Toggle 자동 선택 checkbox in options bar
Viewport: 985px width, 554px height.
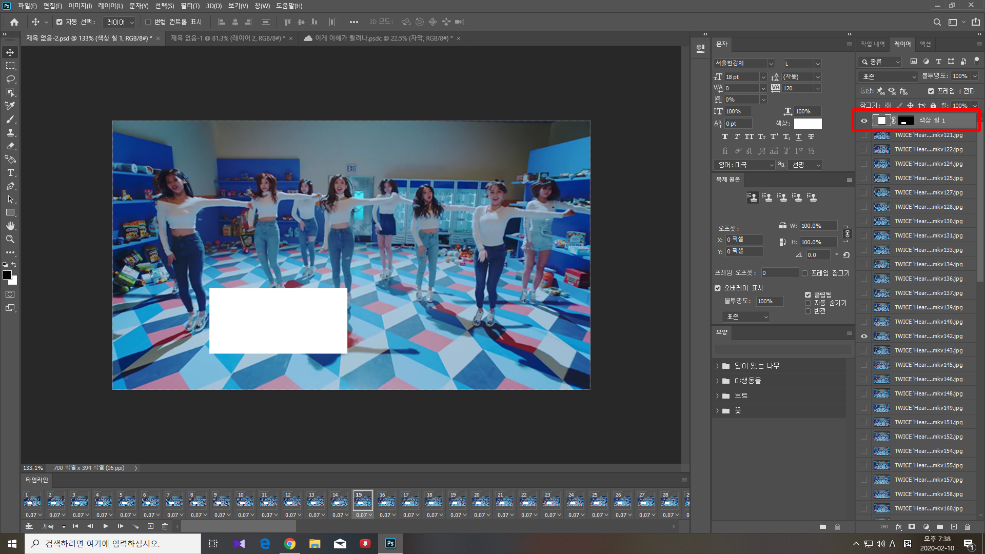pyautogui.click(x=60, y=22)
